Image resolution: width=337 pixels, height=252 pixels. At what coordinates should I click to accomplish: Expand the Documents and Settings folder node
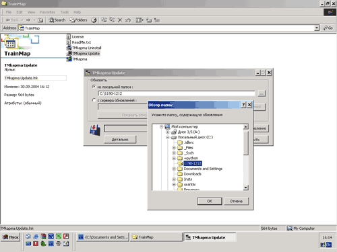click(174, 169)
